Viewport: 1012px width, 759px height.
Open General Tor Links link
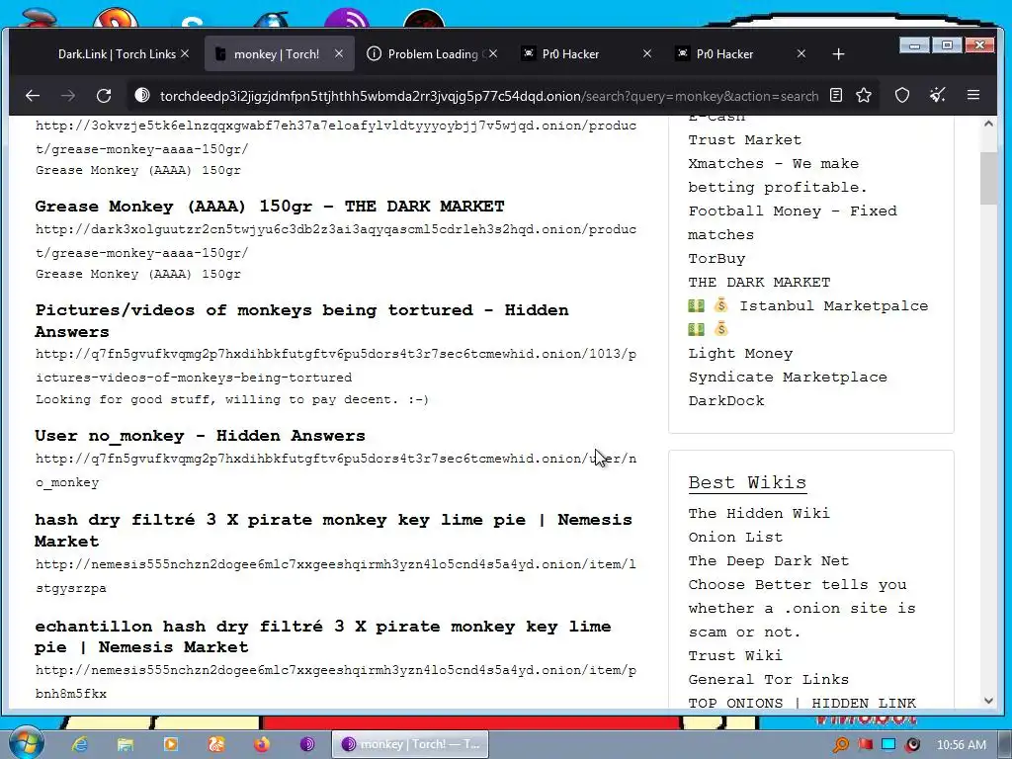[x=768, y=680]
